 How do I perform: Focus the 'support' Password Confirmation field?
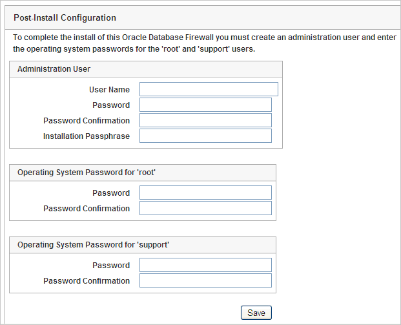tap(205, 280)
